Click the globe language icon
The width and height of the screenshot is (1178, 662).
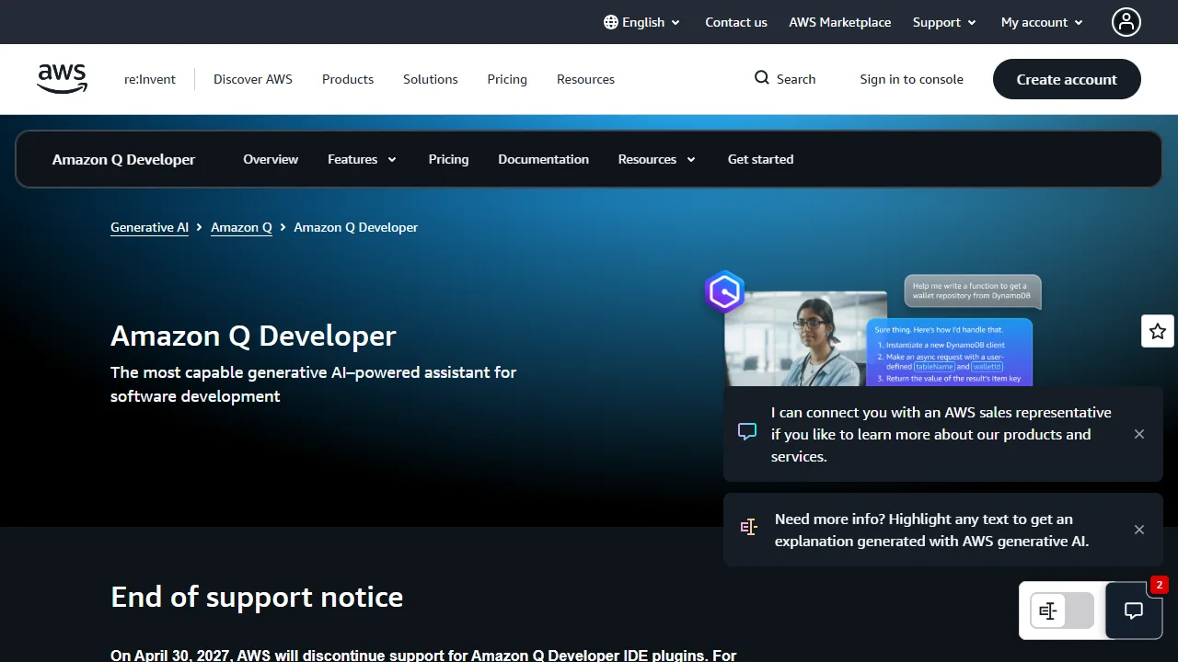pos(611,22)
